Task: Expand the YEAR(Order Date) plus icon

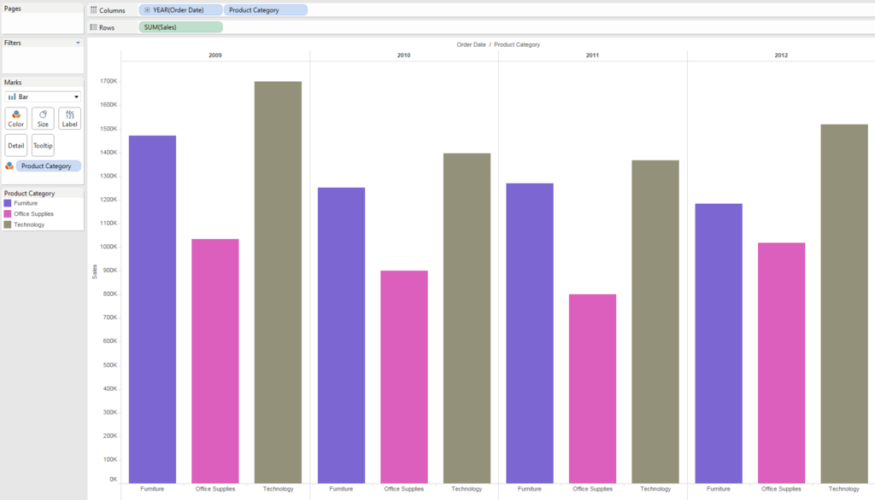Action: [147, 10]
